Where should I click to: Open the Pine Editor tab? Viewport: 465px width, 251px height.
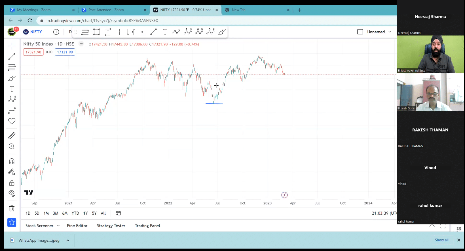(77, 226)
